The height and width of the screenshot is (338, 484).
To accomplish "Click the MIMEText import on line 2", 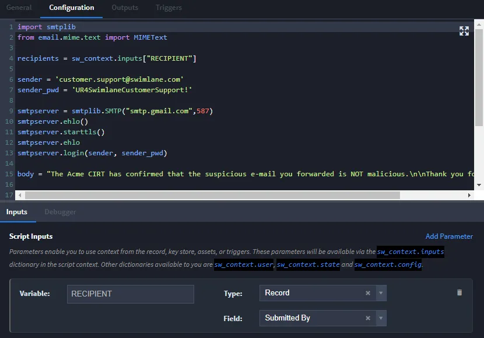I will [150, 37].
